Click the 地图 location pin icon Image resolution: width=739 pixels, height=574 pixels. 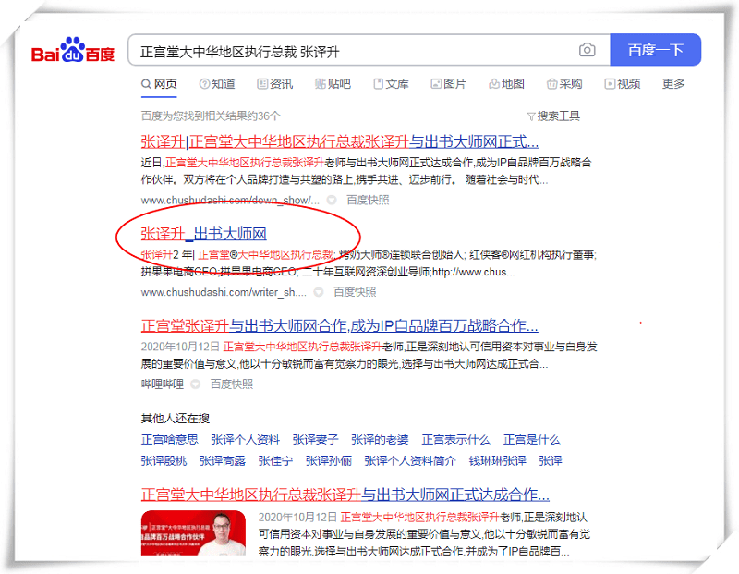[x=493, y=83]
